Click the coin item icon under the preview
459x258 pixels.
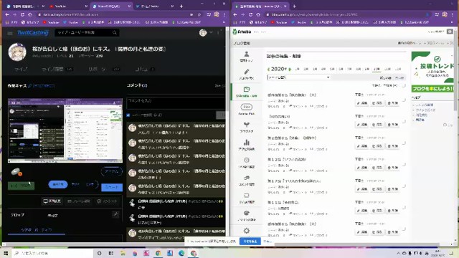[16, 172]
